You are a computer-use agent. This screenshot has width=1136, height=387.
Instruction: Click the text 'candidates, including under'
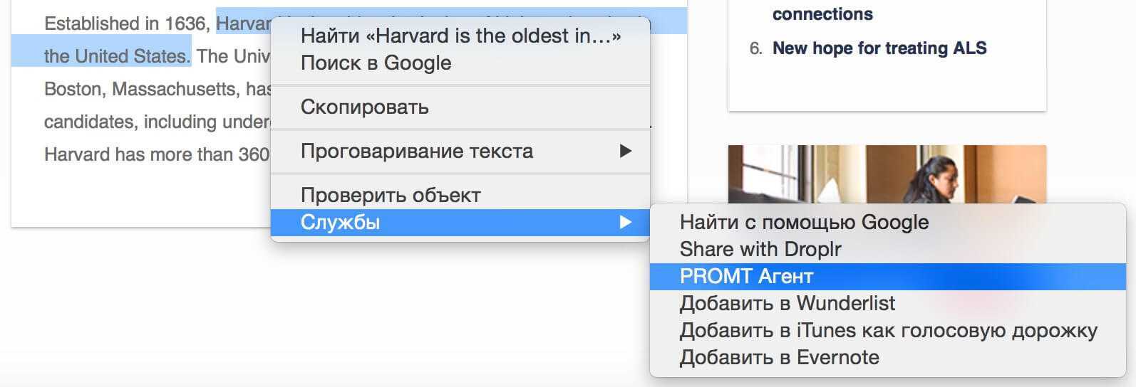click(158, 122)
